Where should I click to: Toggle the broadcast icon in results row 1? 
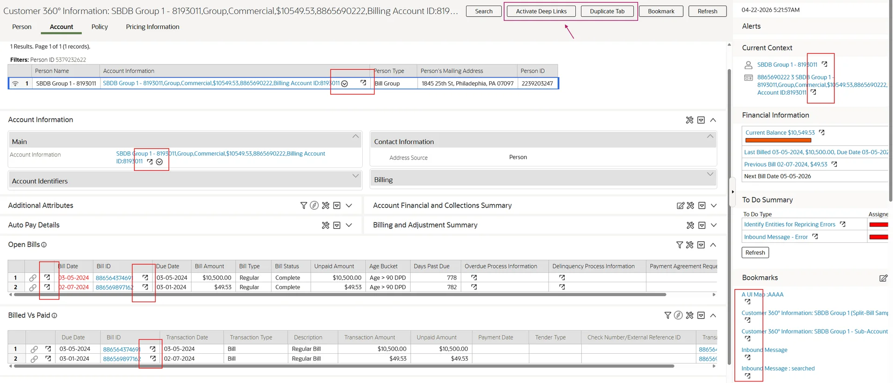coord(15,84)
